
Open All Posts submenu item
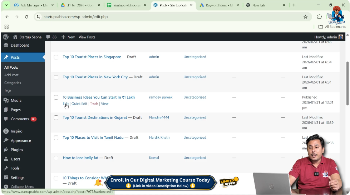point(11,67)
